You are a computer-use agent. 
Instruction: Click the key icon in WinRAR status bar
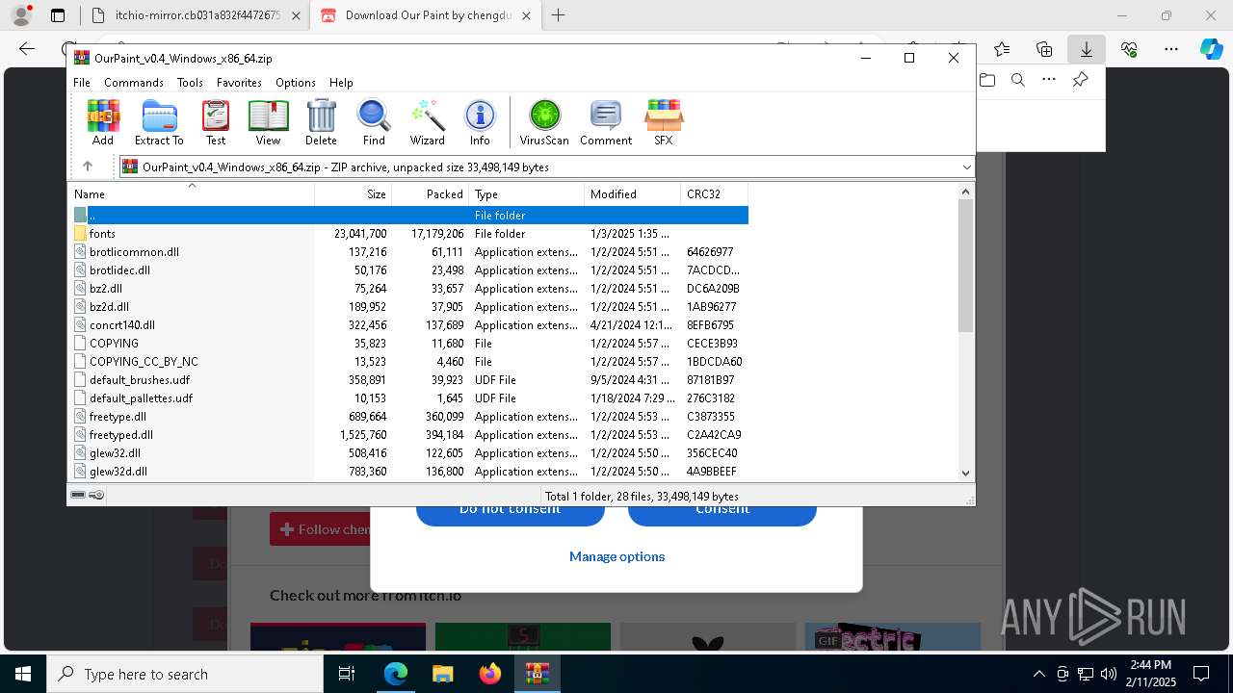(96, 495)
